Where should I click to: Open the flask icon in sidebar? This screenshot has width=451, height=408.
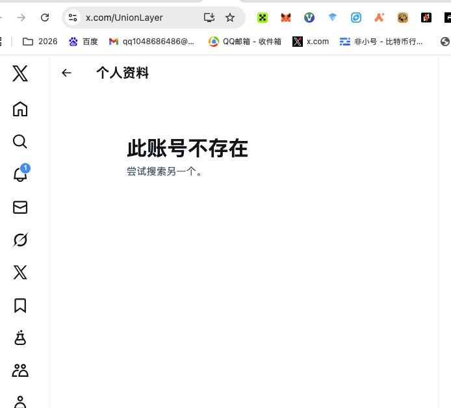20,338
